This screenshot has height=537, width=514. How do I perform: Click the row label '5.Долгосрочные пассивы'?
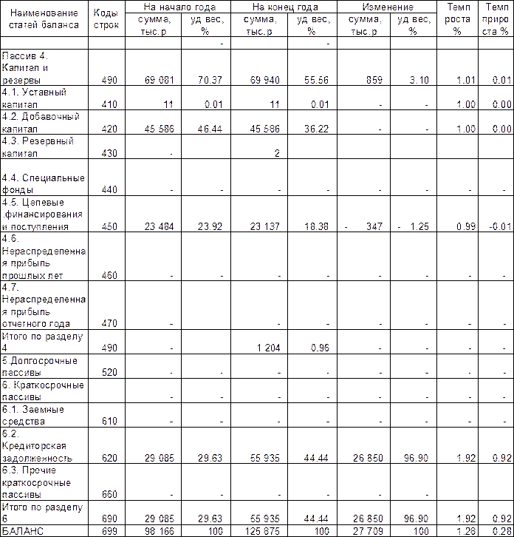coord(39,366)
